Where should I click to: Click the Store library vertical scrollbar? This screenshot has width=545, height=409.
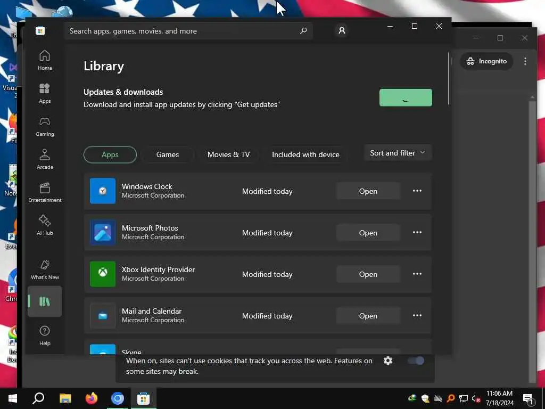(x=448, y=78)
